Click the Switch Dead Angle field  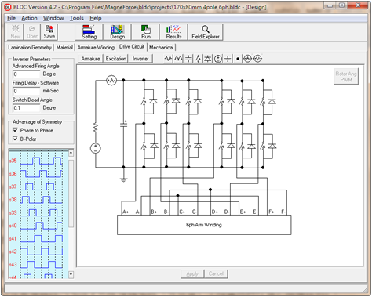(x=27, y=108)
